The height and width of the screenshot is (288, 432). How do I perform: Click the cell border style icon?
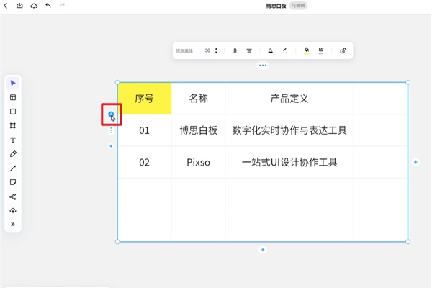[x=320, y=50]
